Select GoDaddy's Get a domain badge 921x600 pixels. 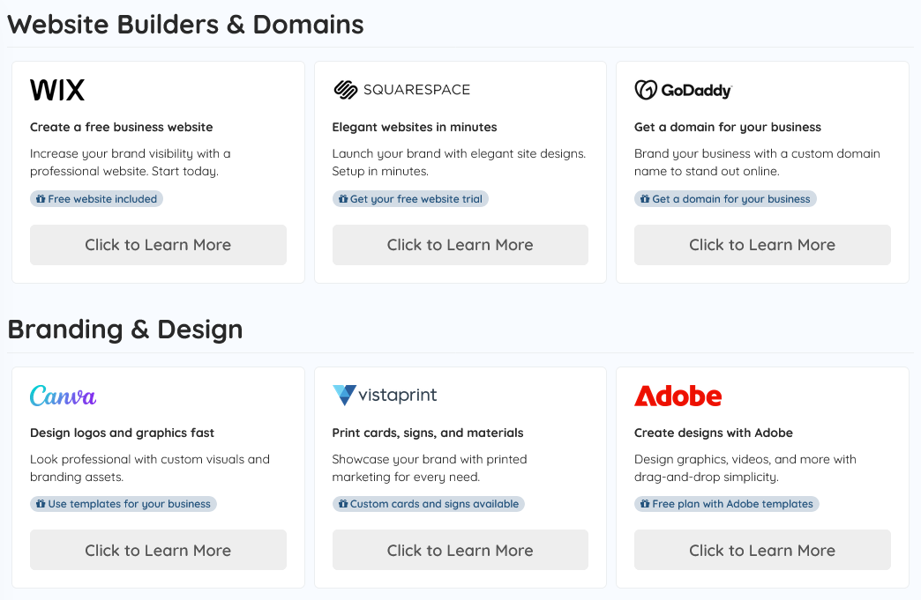tap(725, 199)
